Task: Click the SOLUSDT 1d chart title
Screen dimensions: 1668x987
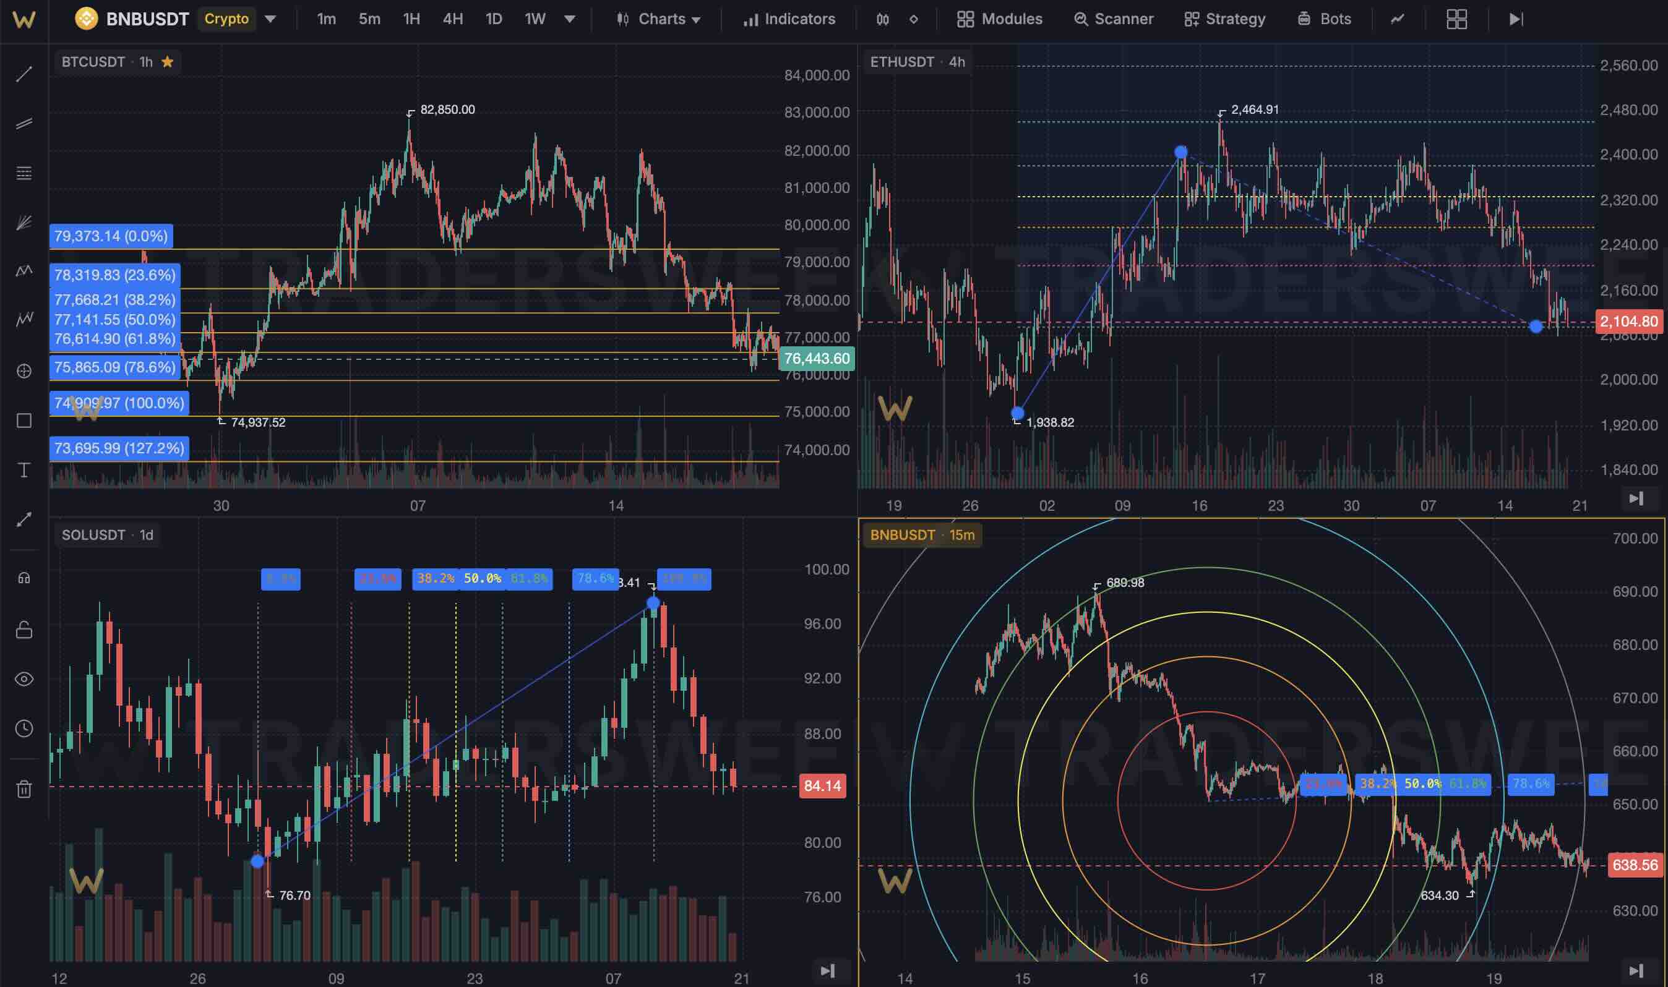Action: pos(107,535)
